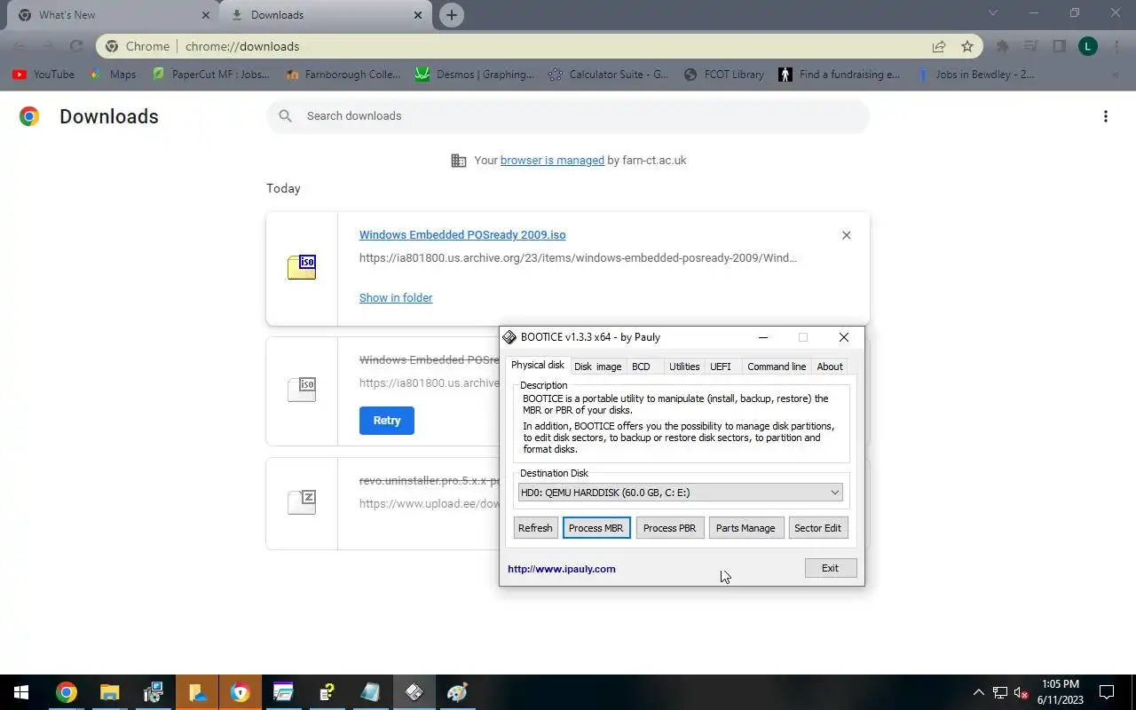The height and width of the screenshot is (710, 1136).
Task: Open File Explorer from the taskbar
Action: point(109,692)
